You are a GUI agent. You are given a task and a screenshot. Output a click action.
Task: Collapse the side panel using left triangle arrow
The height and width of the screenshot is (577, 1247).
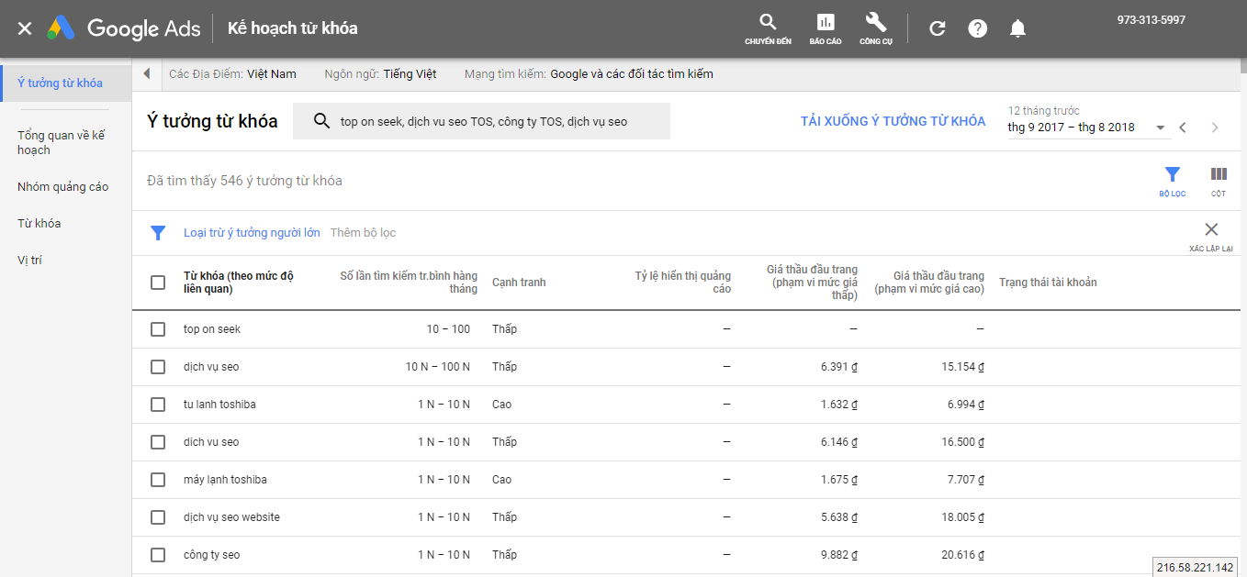click(x=147, y=73)
